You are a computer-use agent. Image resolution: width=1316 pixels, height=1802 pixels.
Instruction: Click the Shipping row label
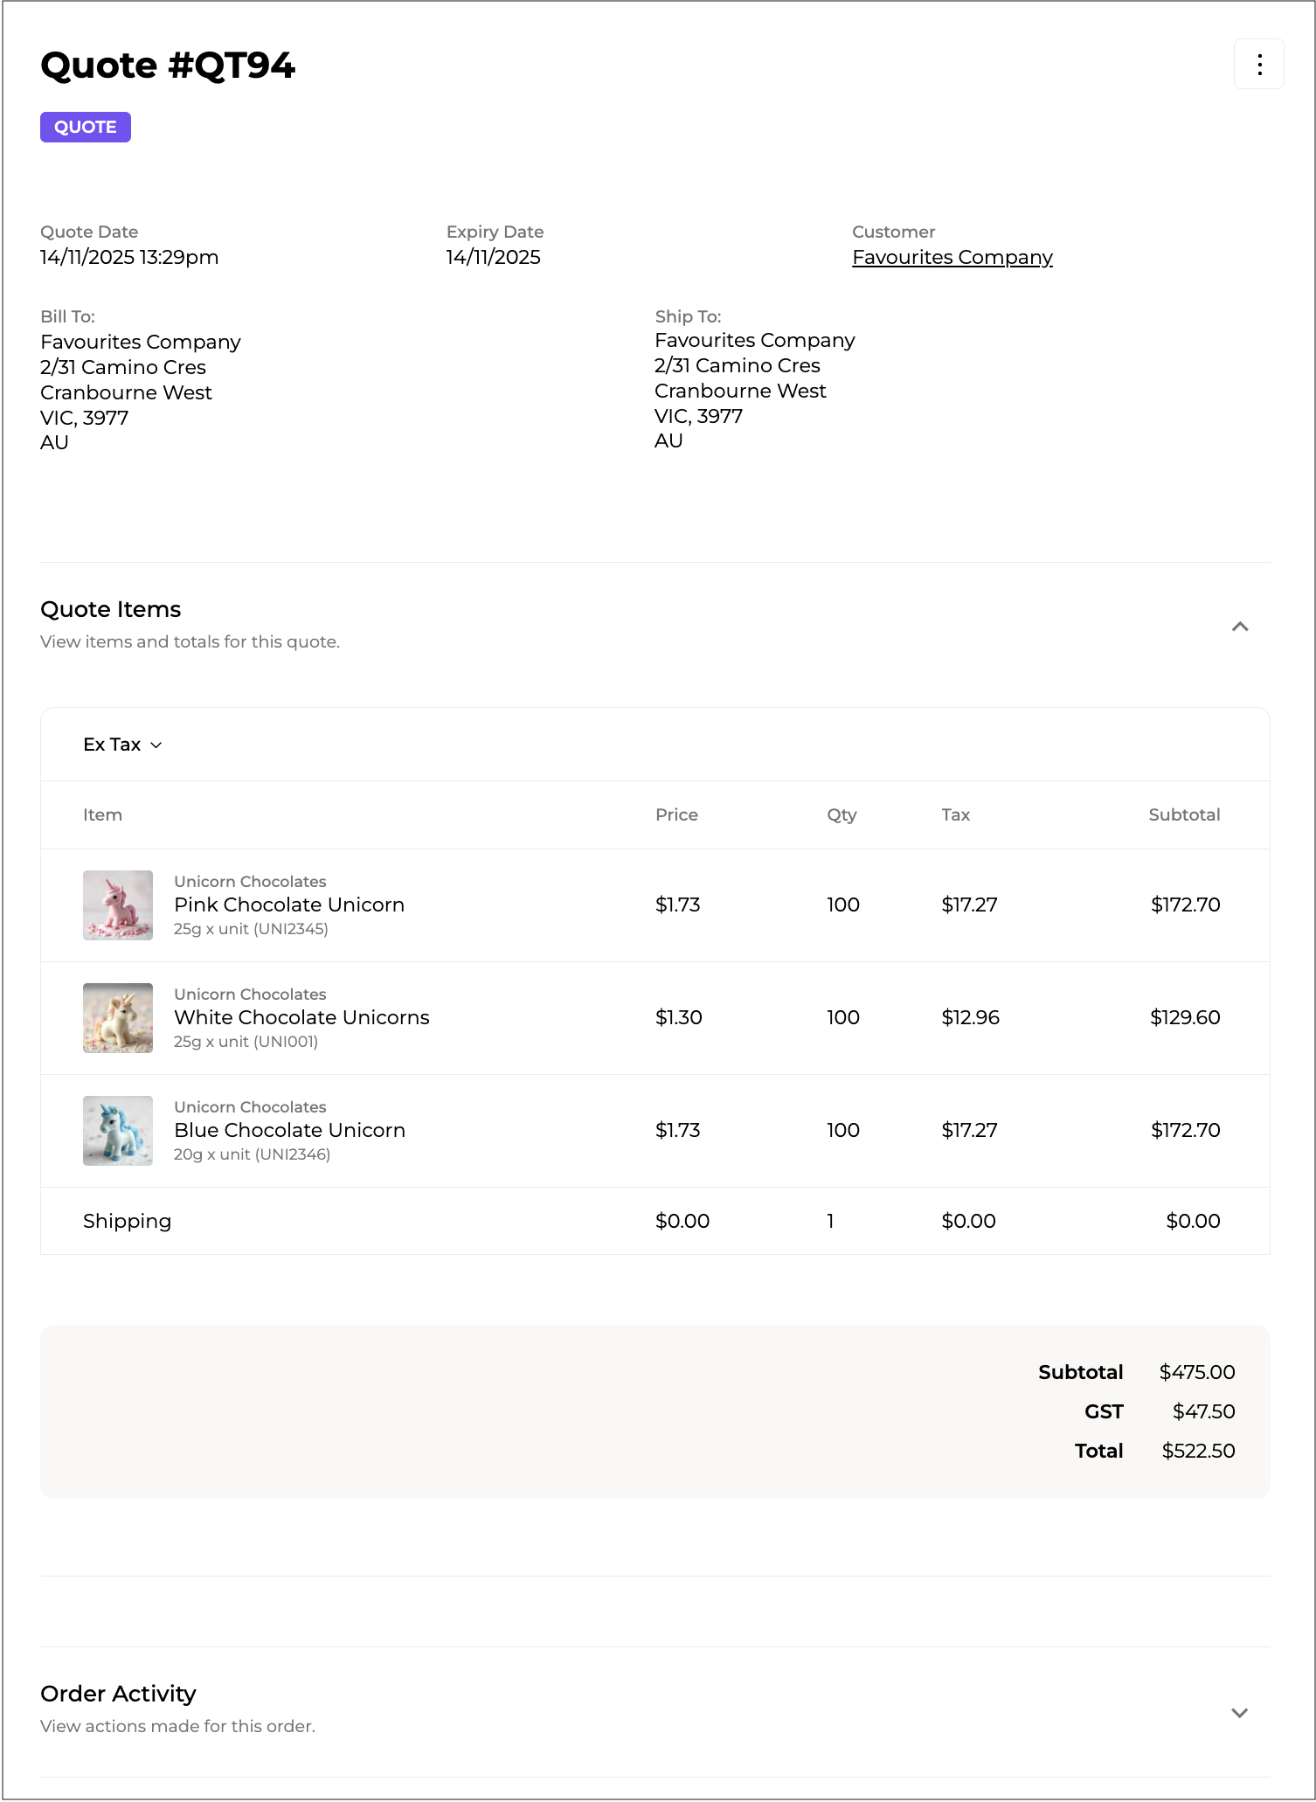coord(127,1221)
